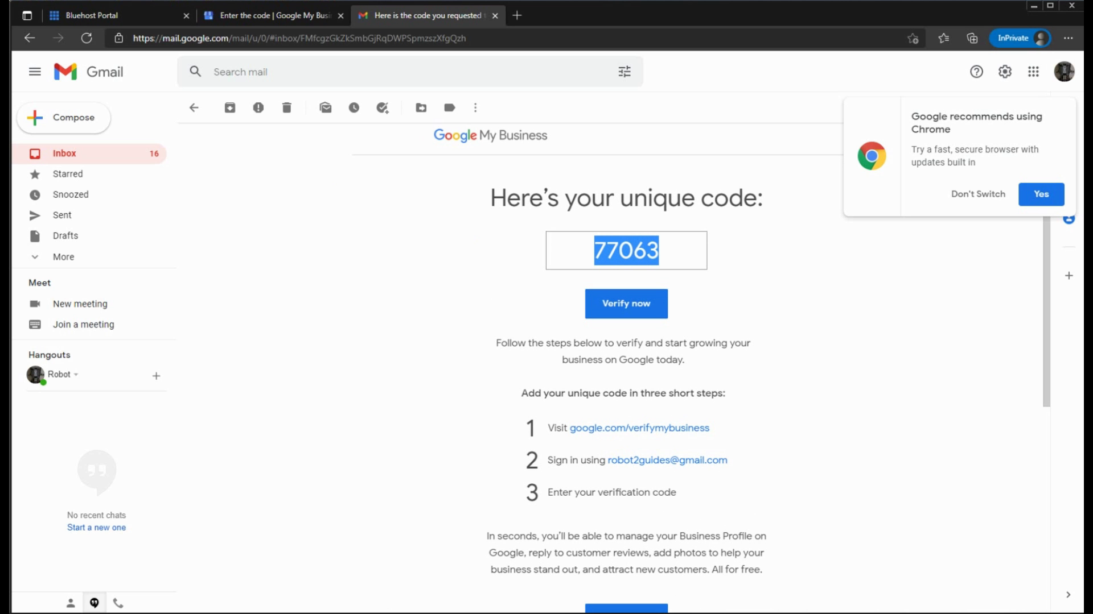Screen dimensions: 1093x614
Task: Show the search options filter icon
Action: [624, 72]
